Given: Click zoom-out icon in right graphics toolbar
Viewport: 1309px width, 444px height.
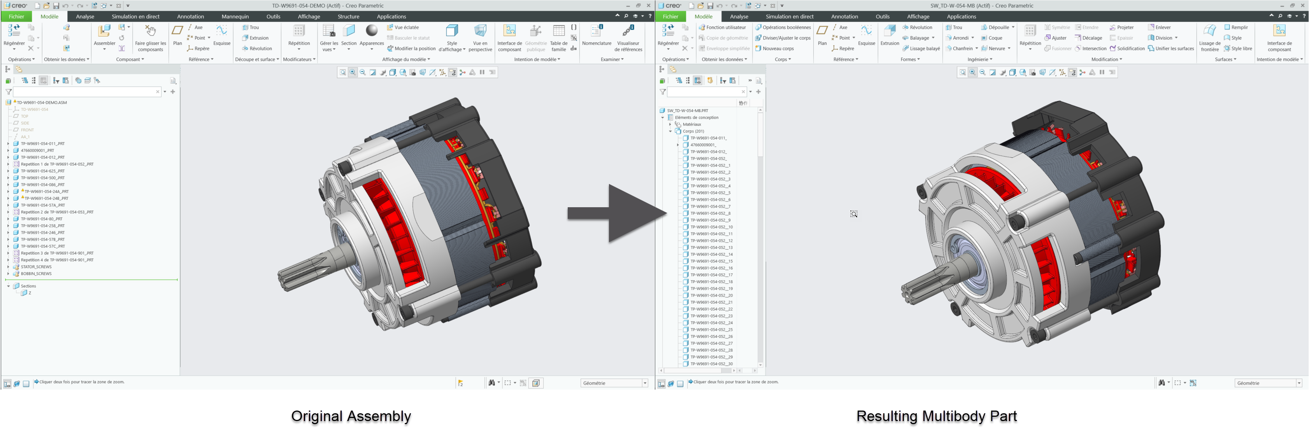Looking at the screenshot, I should click(x=982, y=73).
